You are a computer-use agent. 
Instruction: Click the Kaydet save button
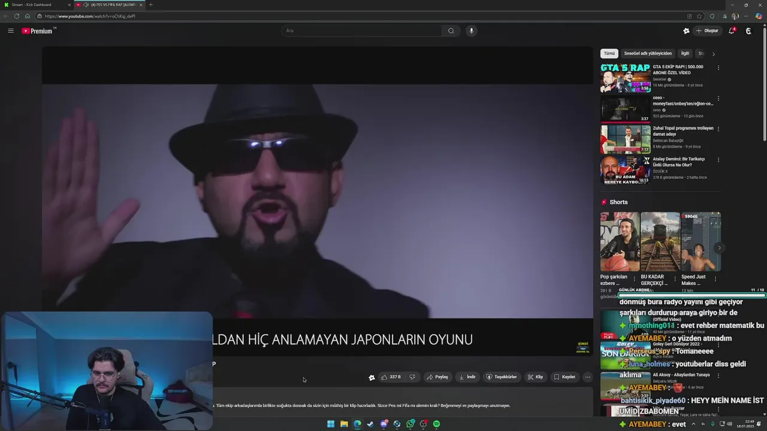[x=564, y=377]
